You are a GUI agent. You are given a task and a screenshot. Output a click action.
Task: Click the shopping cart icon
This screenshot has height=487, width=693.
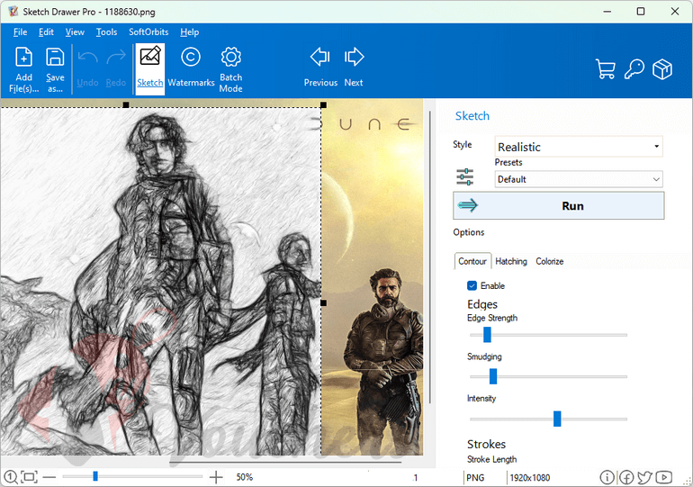click(x=605, y=70)
